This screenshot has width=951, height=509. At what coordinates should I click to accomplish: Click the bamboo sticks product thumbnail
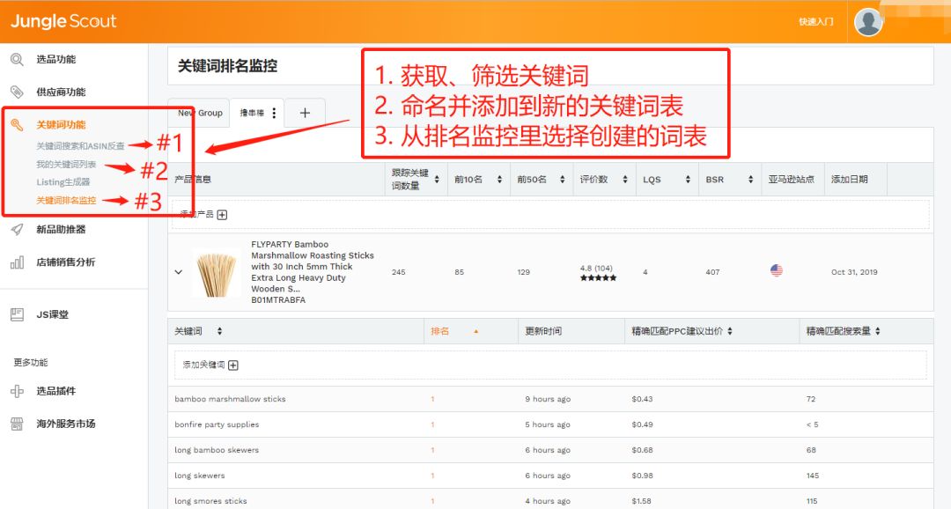click(216, 272)
